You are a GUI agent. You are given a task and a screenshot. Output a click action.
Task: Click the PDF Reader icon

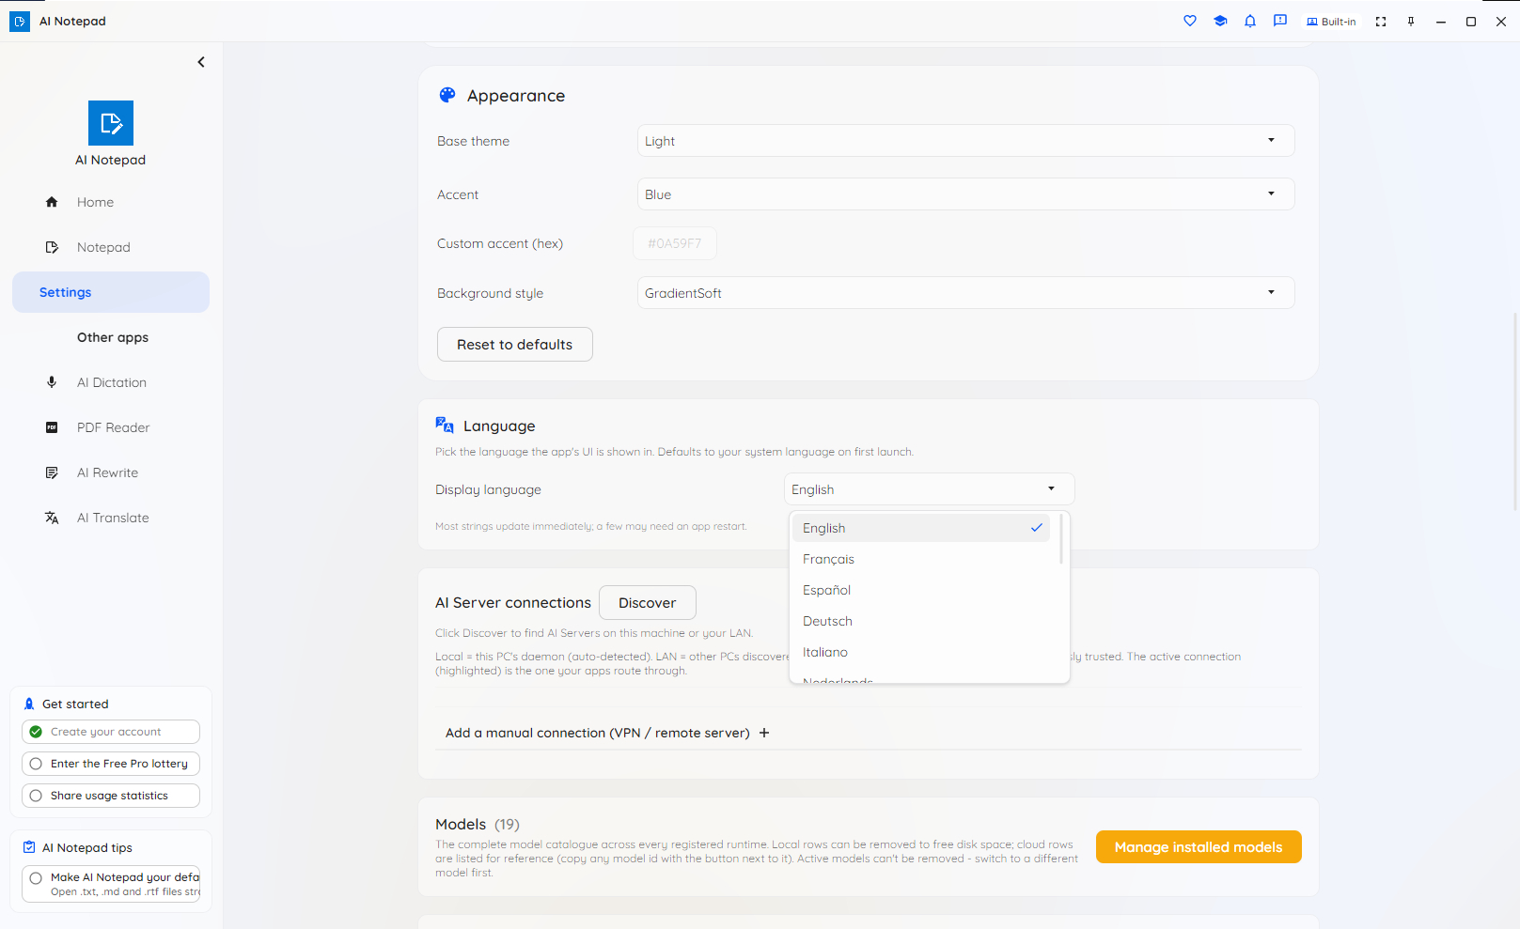pos(52,427)
